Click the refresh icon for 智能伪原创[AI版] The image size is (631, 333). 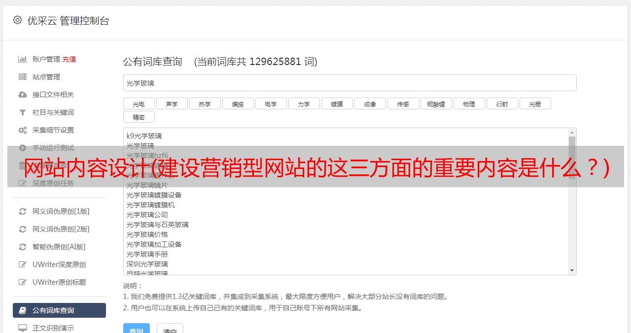tap(23, 247)
